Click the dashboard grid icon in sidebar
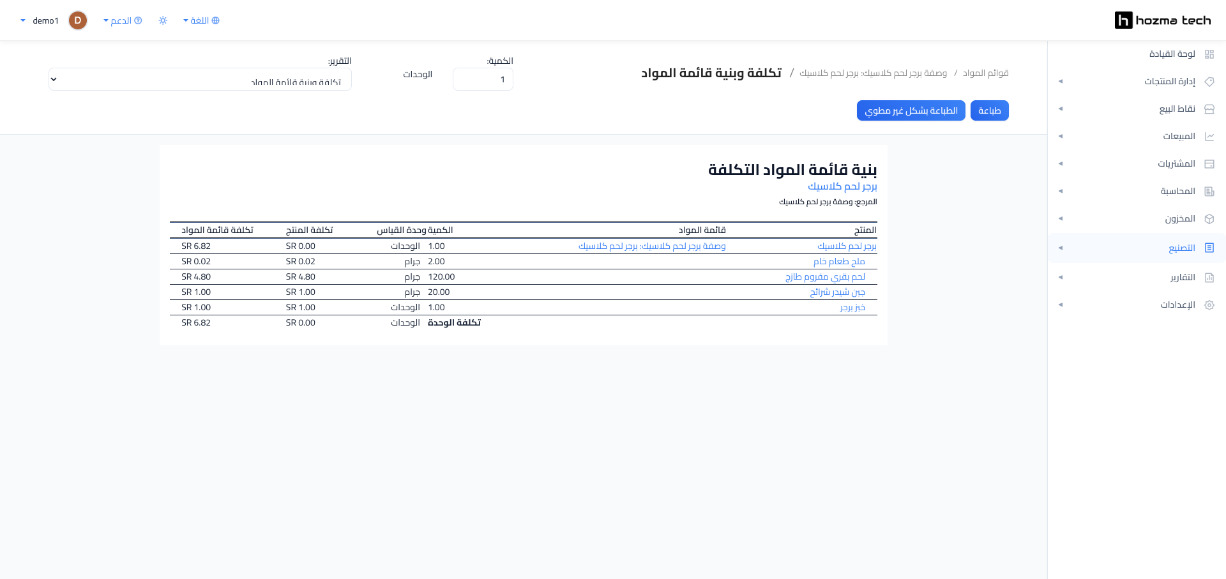This screenshot has width=1226, height=579. click(x=1209, y=54)
